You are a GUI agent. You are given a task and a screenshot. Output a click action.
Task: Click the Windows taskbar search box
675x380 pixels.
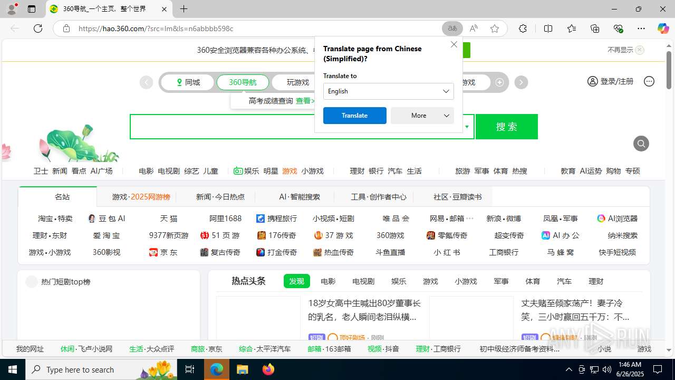[x=101, y=369]
